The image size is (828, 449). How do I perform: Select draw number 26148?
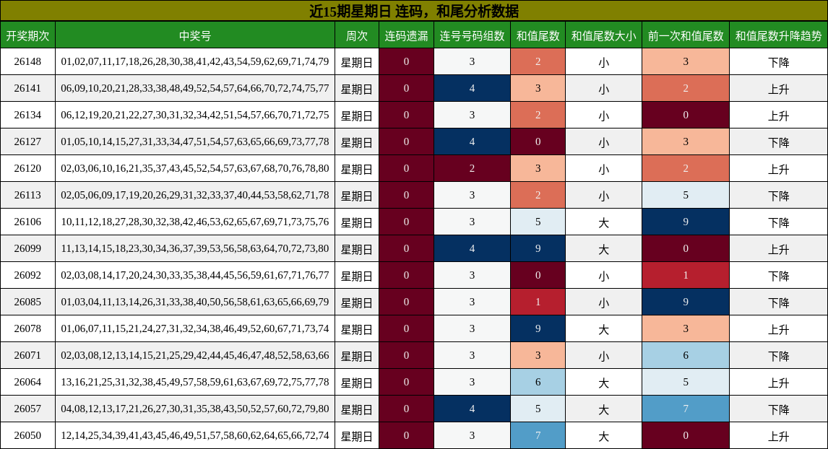click(27, 62)
